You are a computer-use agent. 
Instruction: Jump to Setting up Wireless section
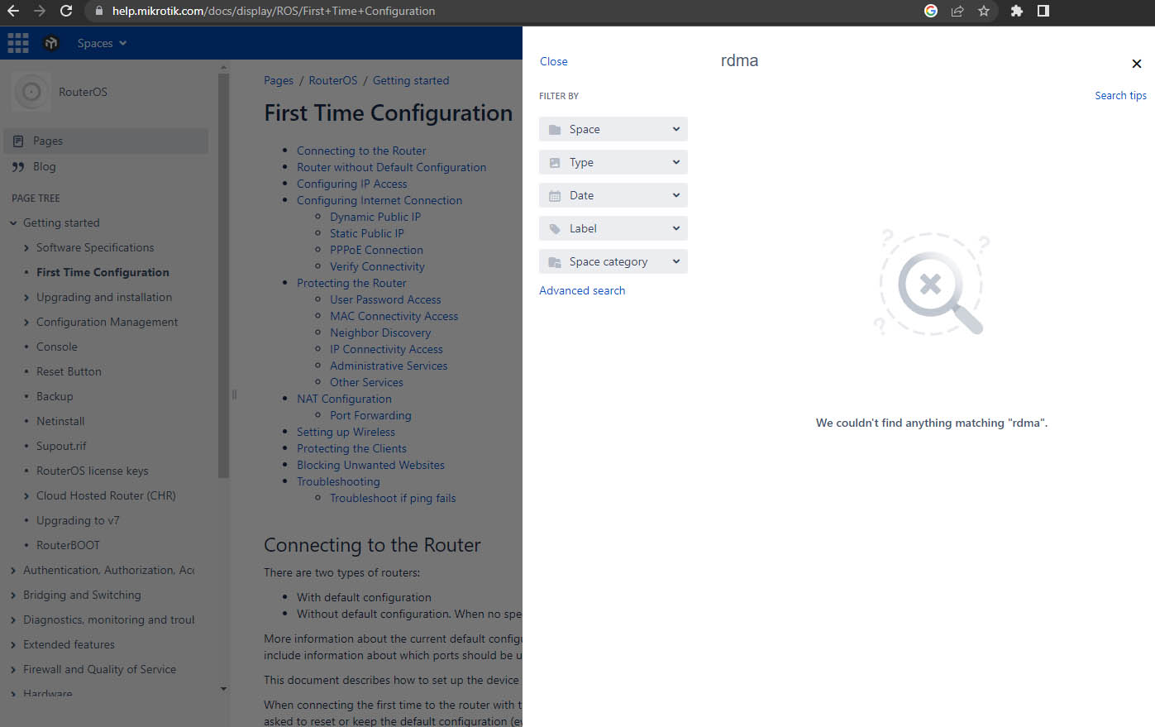pos(346,432)
